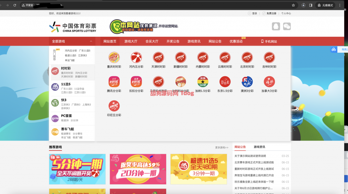Open the browser downloads icon
This screenshot has height=194, width=348.
pos(303,5)
